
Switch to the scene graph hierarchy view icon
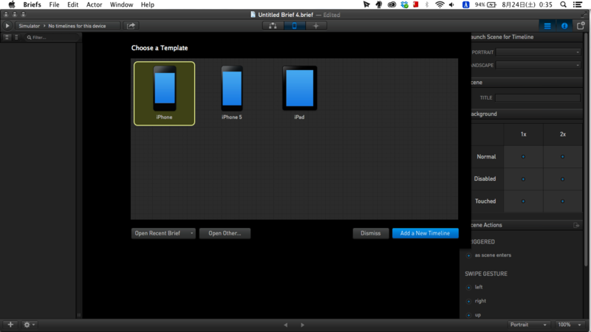click(273, 26)
